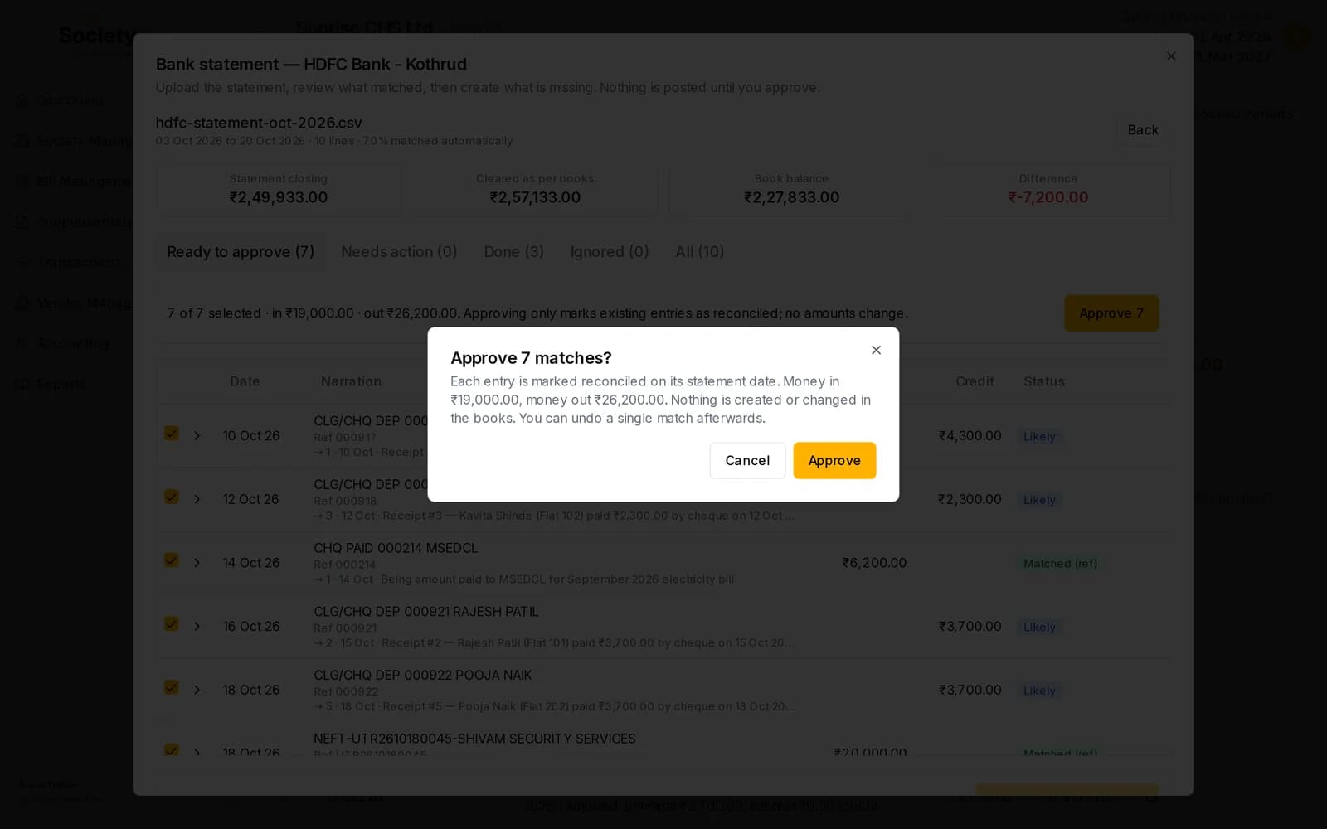View the Done (3) tab
This screenshot has height=829, width=1327.
(x=514, y=252)
